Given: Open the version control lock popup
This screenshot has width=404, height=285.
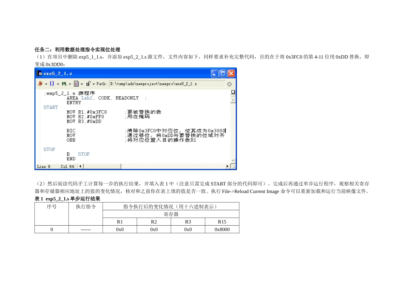Looking at the screenshot, I should pyautogui.click(x=88, y=84).
